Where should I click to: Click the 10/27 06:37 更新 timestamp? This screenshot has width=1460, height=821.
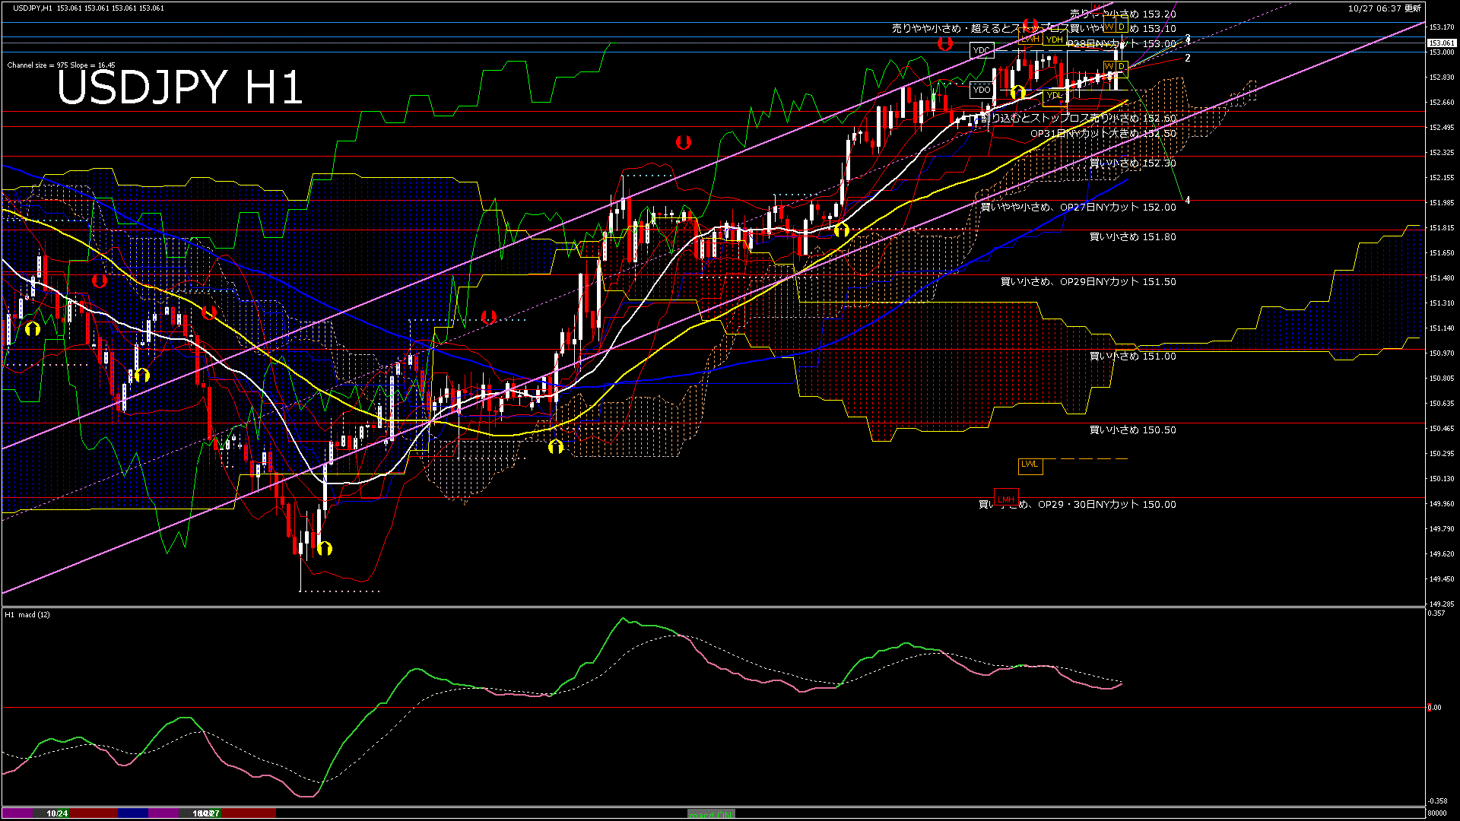tap(1384, 8)
